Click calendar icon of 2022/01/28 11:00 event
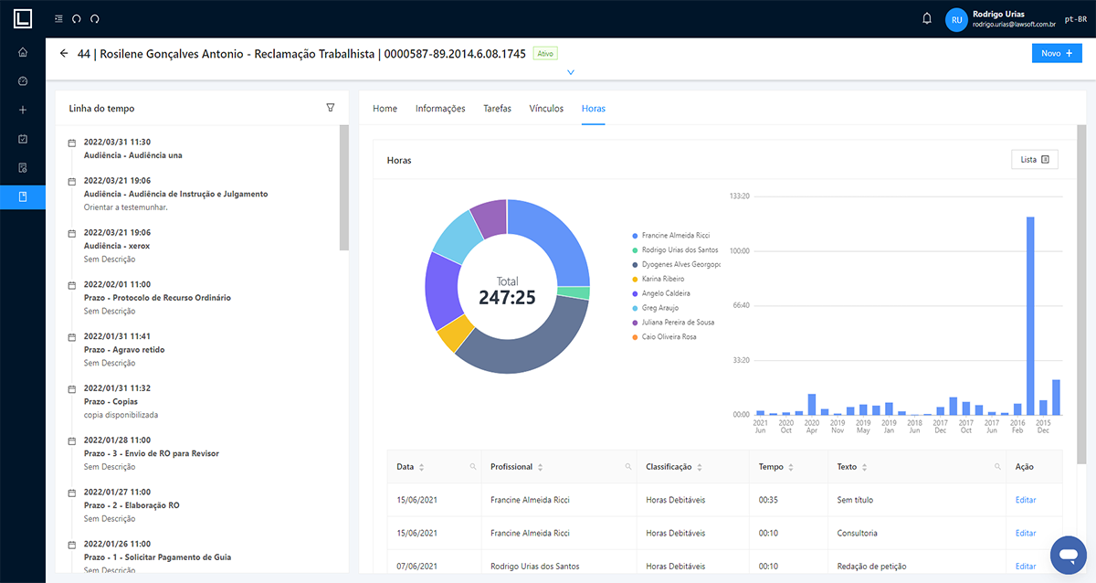Screen dimensions: 1096x583 (72, 440)
